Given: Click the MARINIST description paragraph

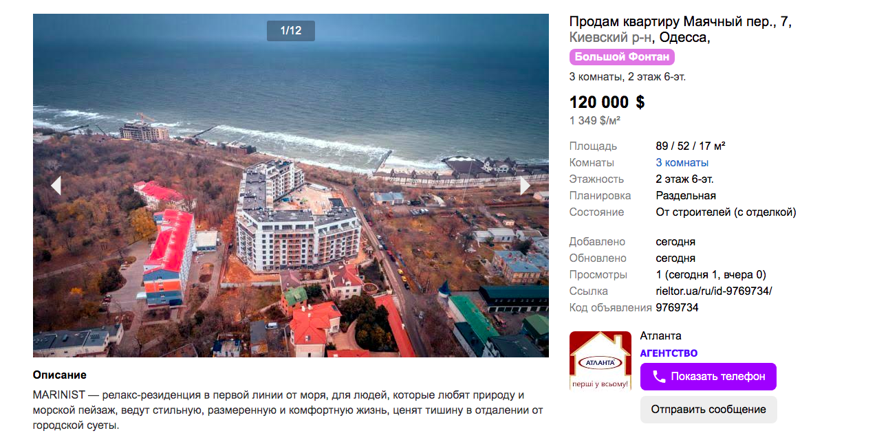Looking at the screenshot, I should point(288,410).
